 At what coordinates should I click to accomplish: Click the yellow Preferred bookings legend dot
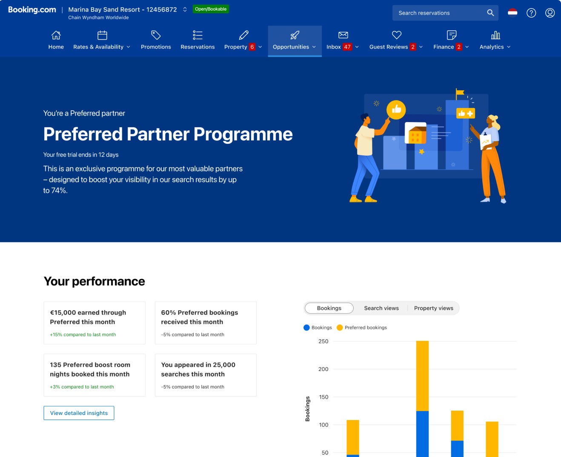click(x=340, y=328)
